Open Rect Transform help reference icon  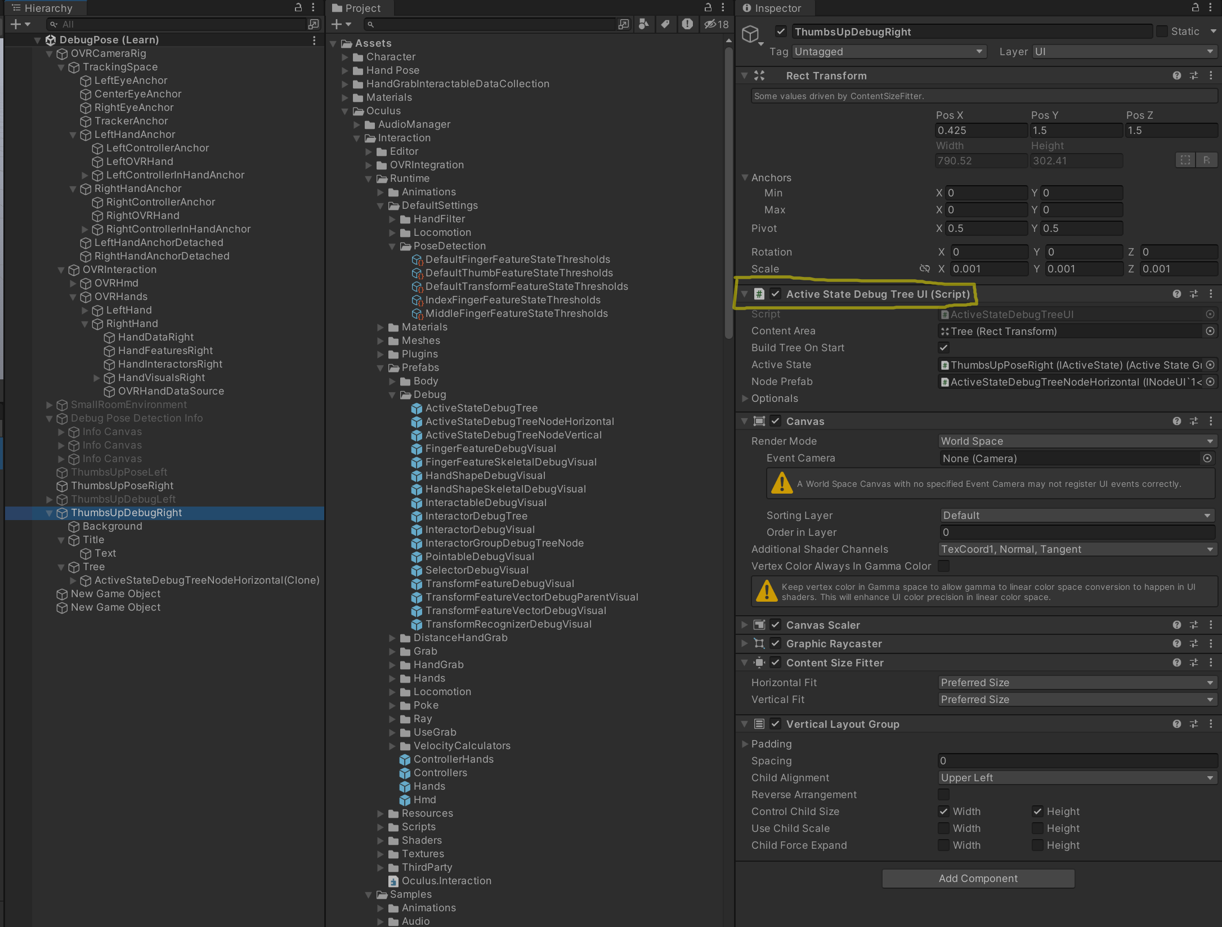click(1176, 75)
